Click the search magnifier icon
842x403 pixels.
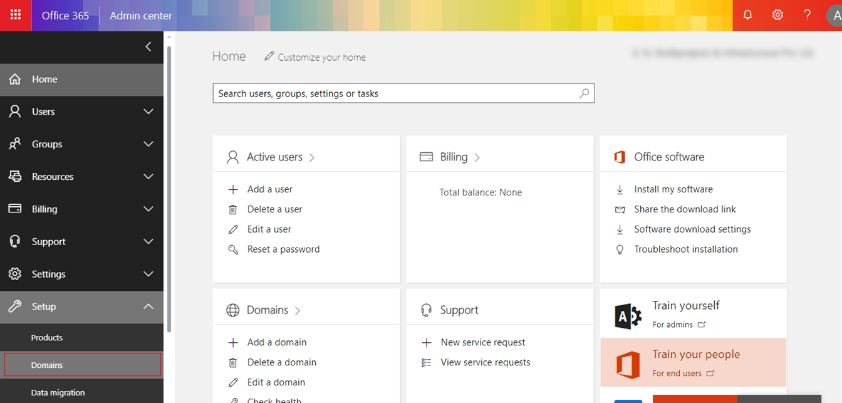pos(584,93)
